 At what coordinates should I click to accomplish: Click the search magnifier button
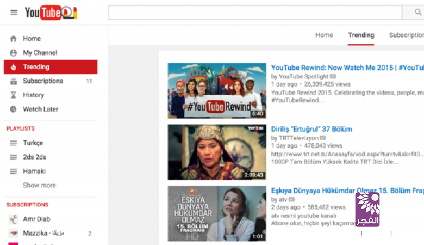(x=411, y=13)
